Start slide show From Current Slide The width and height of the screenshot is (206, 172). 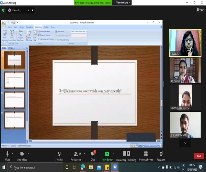point(12,35)
